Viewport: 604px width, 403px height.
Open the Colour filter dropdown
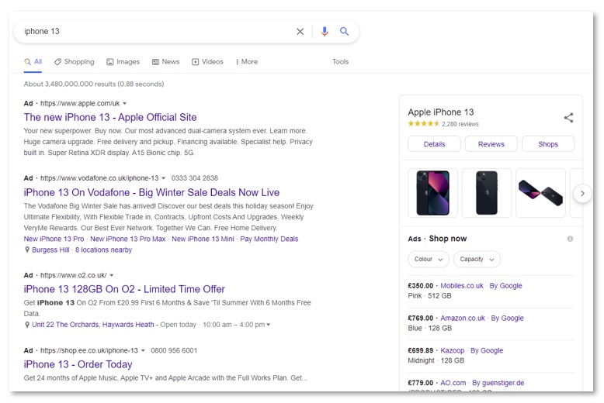click(429, 259)
